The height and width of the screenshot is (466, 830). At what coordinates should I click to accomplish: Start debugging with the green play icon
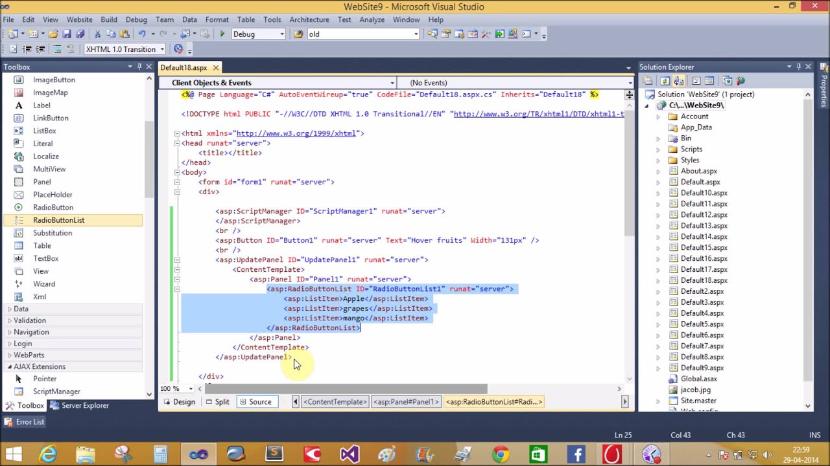tap(222, 34)
